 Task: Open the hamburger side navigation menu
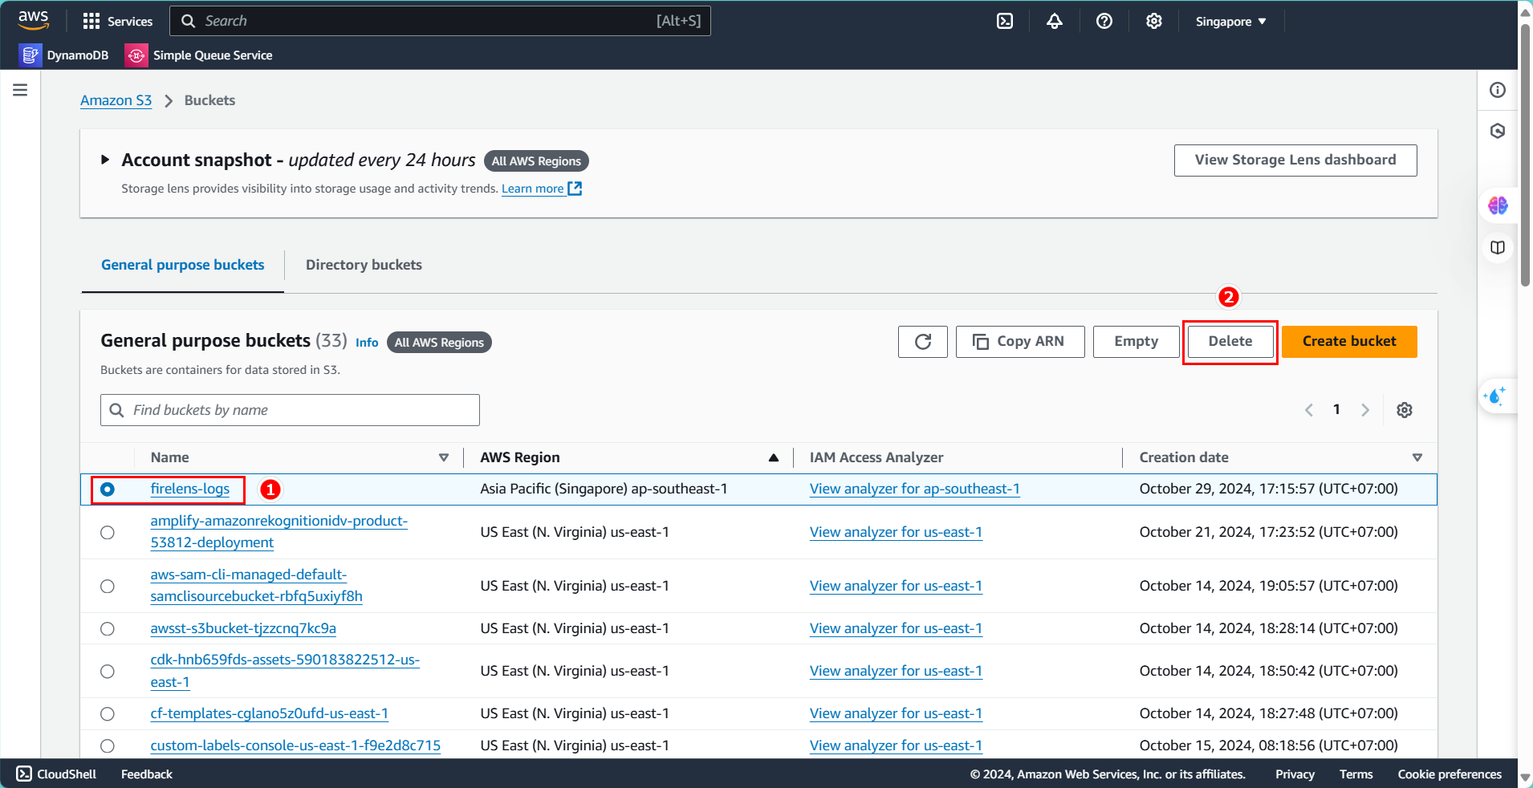point(20,90)
